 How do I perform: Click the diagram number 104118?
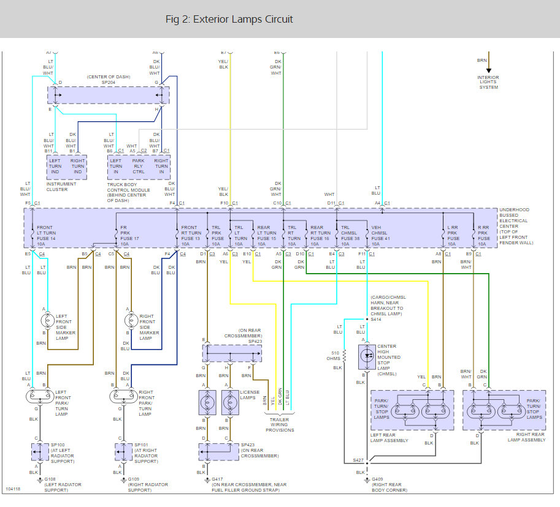[x=13, y=489]
